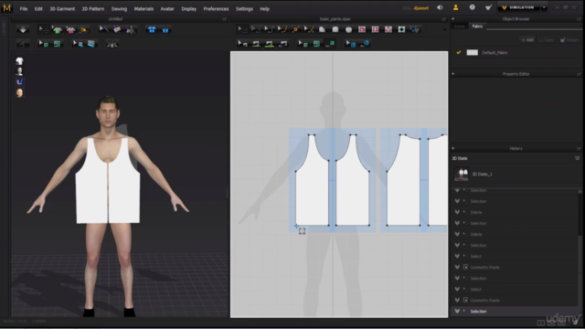Select the Edit Curve Point tool

[282, 29]
